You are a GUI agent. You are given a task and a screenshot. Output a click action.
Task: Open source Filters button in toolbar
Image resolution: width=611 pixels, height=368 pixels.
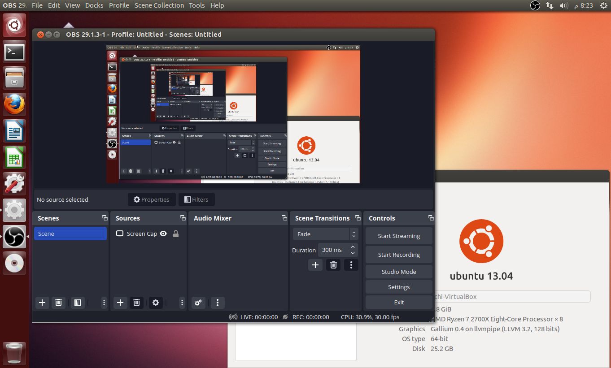tap(196, 199)
